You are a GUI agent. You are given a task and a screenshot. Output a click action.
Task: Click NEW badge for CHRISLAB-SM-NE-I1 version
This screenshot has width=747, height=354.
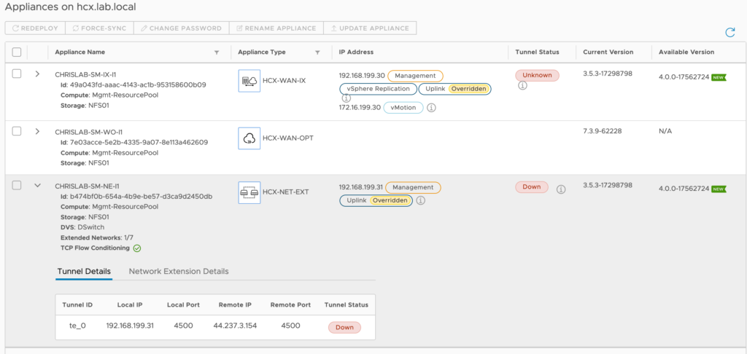click(x=719, y=189)
